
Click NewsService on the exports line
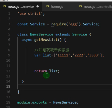[65, 102]
